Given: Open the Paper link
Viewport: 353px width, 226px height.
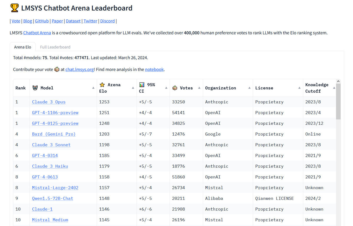Looking at the screenshot, I should pyautogui.click(x=57, y=21).
